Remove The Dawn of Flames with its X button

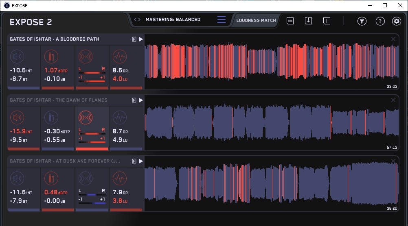pos(393,100)
